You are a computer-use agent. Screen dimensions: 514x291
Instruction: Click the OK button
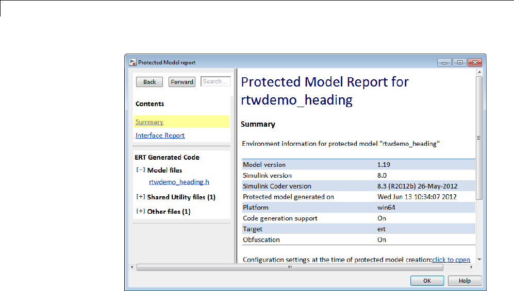[x=427, y=281]
